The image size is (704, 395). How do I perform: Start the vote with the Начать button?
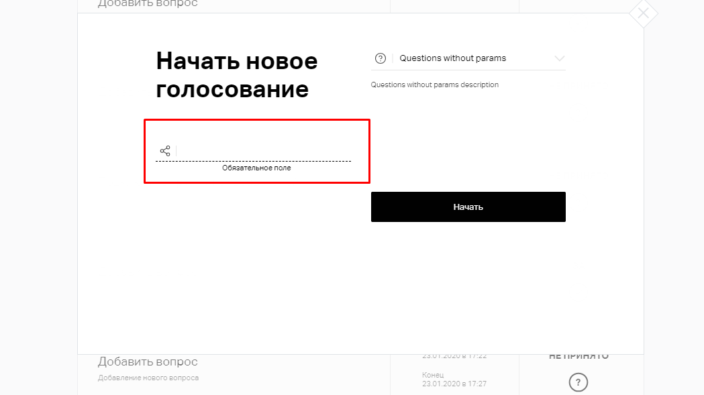[468, 207]
